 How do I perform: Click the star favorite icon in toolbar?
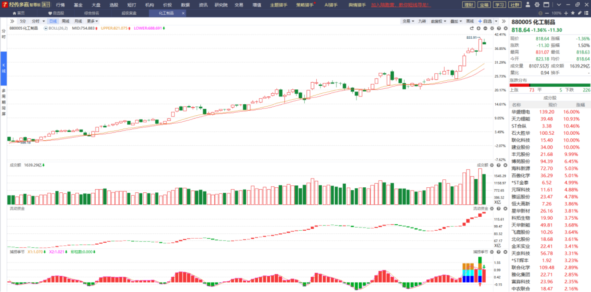[573, 13]
